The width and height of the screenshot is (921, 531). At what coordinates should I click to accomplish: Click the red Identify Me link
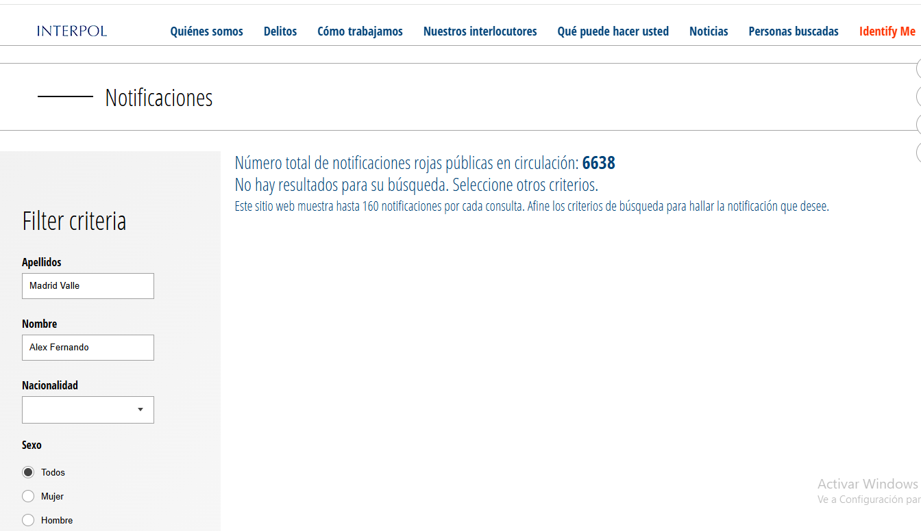pyautogui.click(x=887, y=31)
